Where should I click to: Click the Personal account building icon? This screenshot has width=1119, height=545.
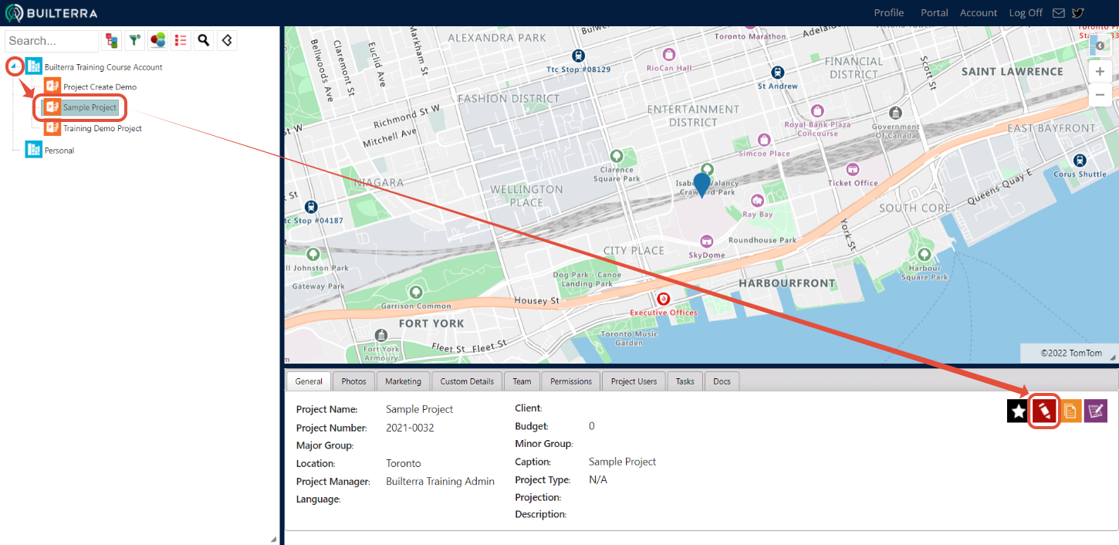33,150
